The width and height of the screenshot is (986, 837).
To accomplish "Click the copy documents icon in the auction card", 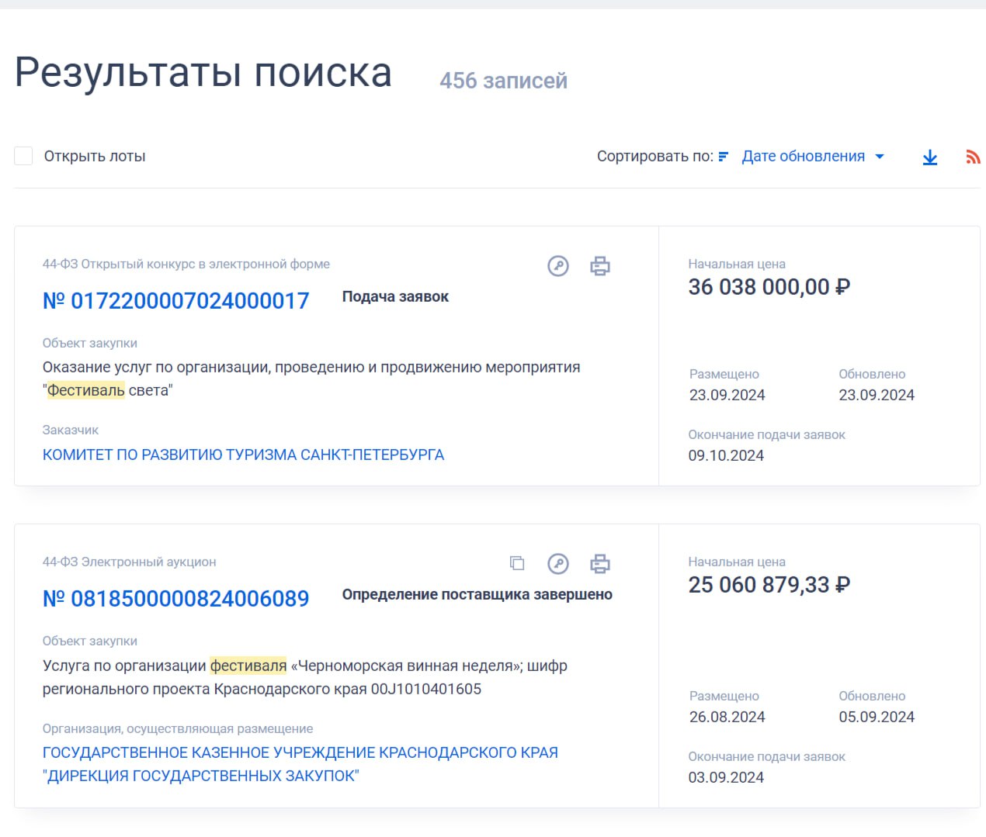I will pos(516,563).
